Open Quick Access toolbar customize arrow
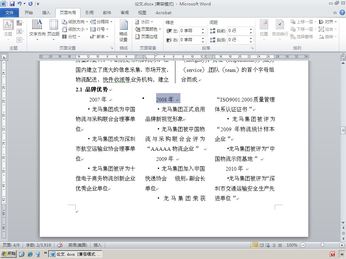 click(x=38, y=4)
